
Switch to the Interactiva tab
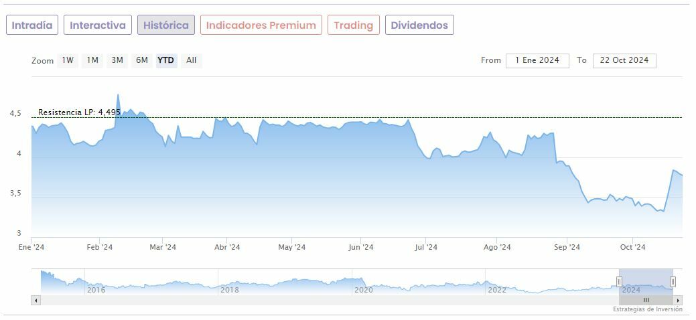coord(98,25)
